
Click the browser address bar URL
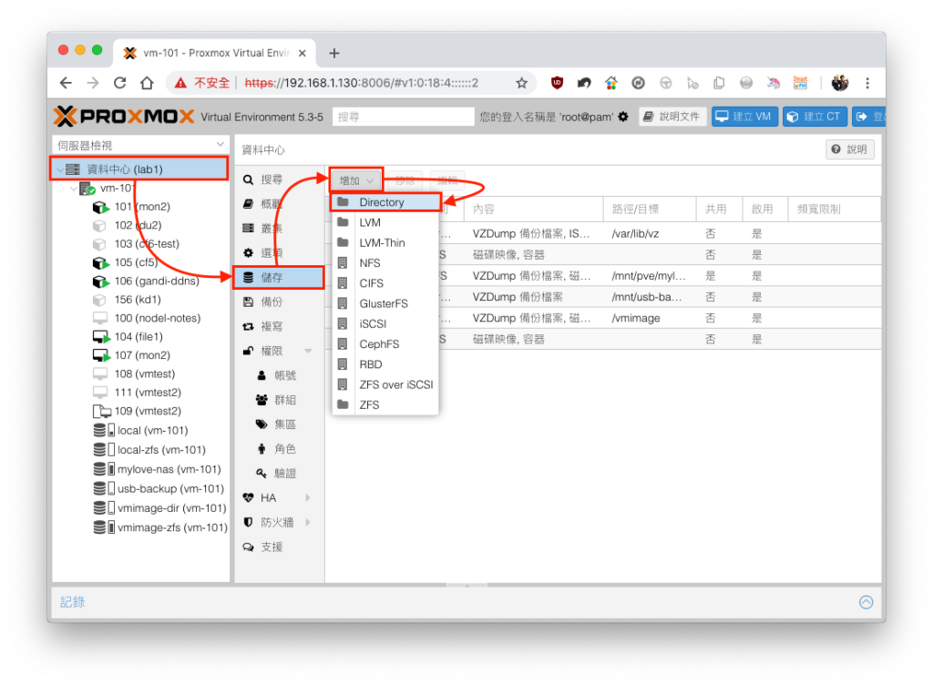(362, 83)
